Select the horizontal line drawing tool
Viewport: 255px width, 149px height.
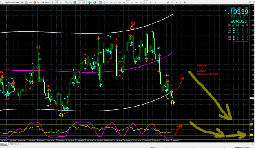(x=160, y=2)
